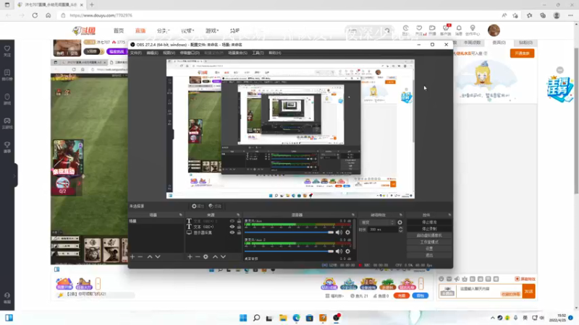Pop out the scenes dock panel
Image resolution: width=579 pixels, height=325 pixels.
(180, 214)
